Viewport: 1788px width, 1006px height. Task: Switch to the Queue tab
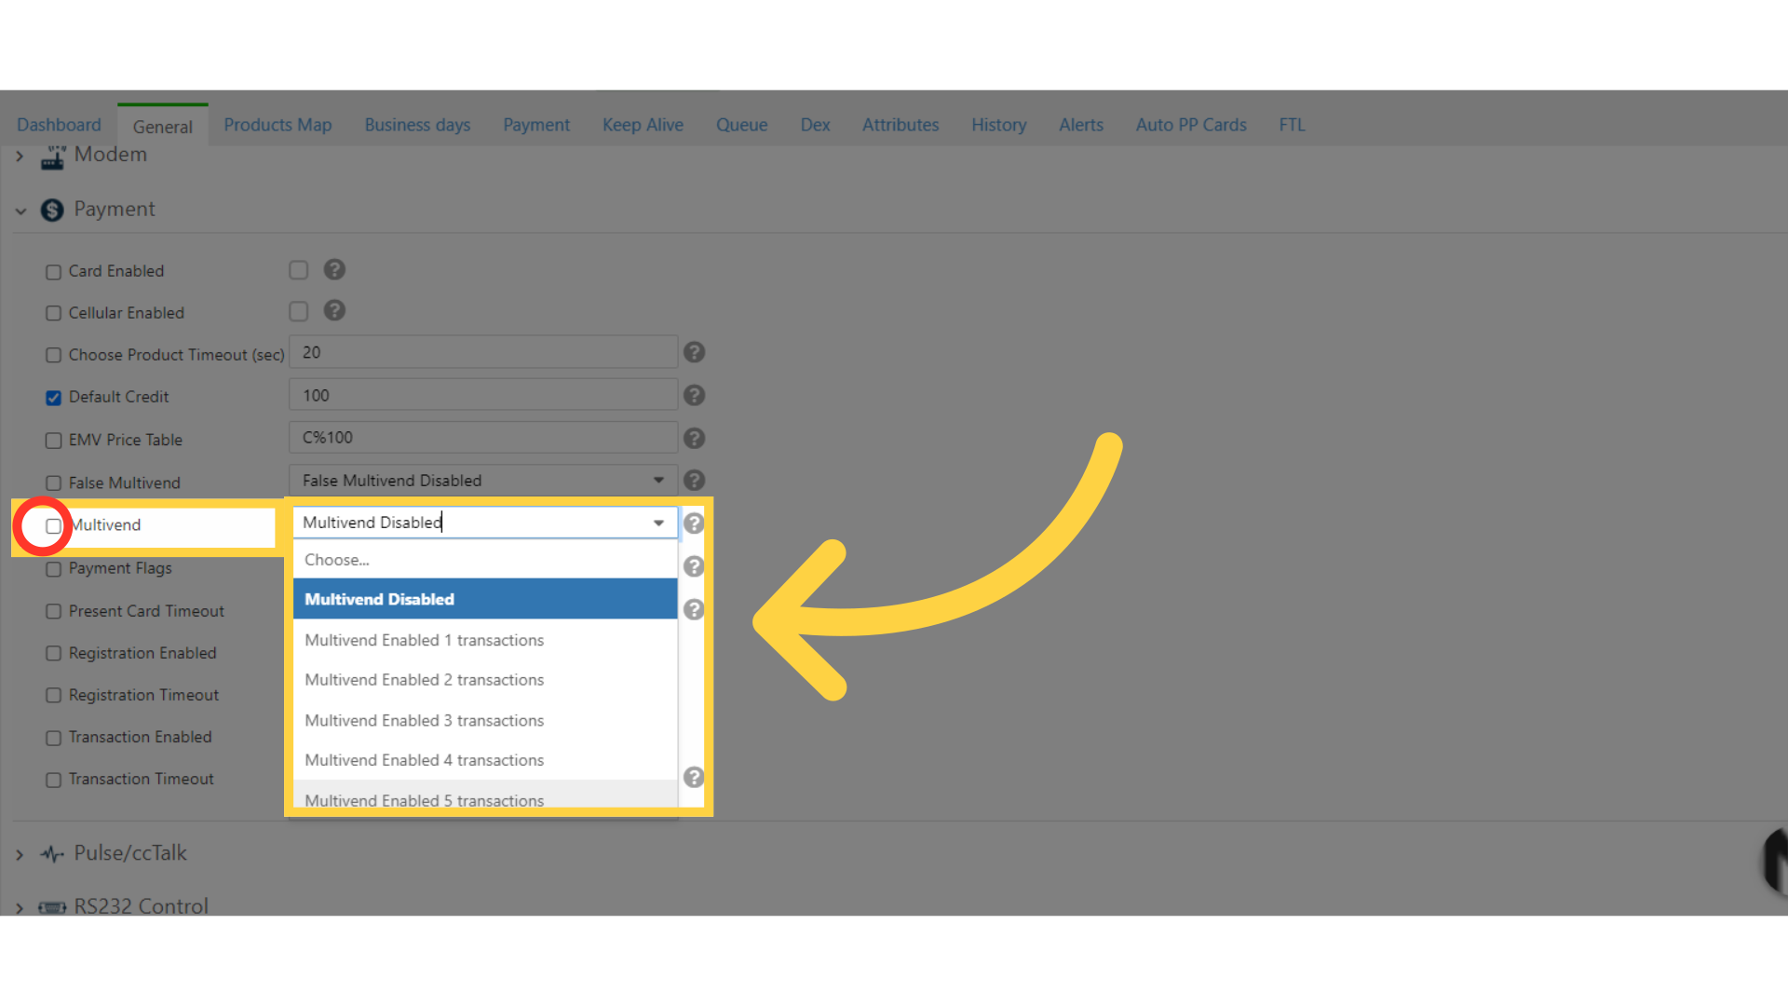click(x=741, y=125)
